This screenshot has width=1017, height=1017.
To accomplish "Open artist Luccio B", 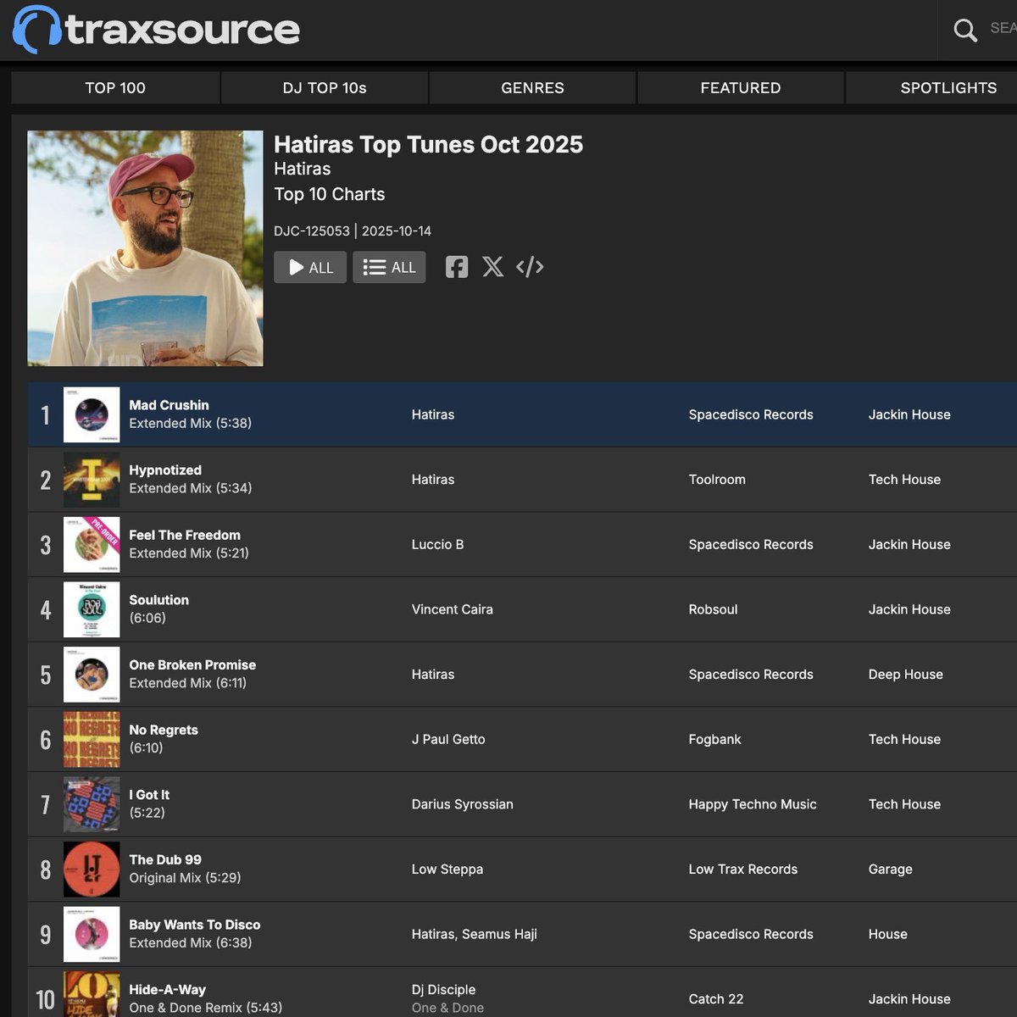I will pyautogui.click(x=437, y=544).
